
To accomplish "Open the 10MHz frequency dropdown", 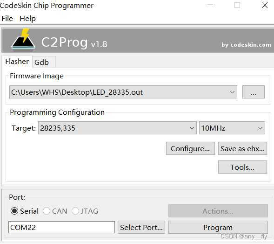I will click(x=232, y=128).
